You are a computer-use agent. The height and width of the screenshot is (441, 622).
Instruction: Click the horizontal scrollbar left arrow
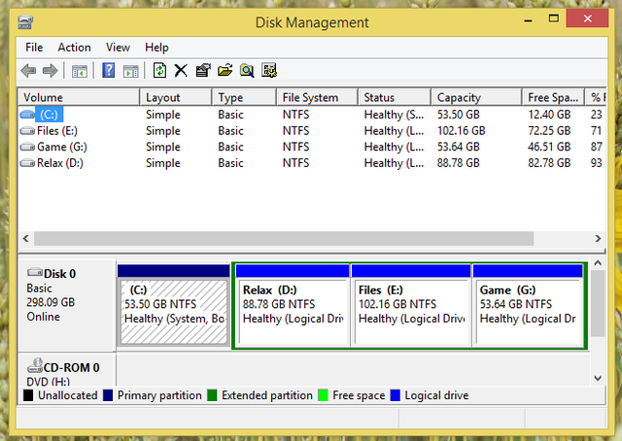[26, 238]
